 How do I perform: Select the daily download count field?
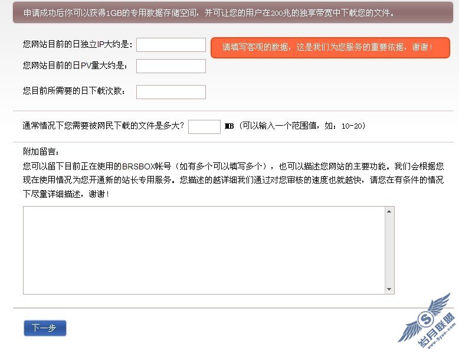[171, 92]
